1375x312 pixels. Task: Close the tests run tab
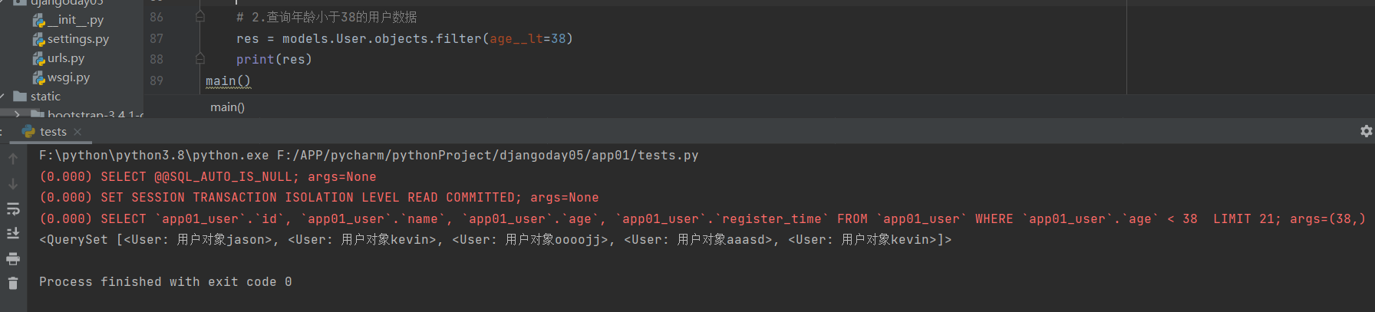click(x=77, y=132)
